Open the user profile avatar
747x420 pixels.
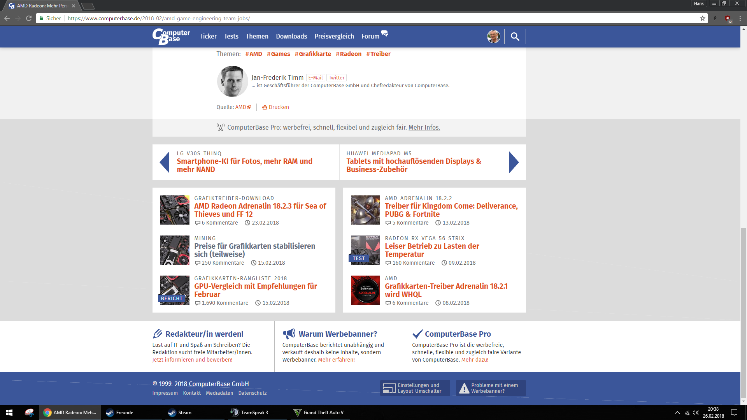pos(493,37)
